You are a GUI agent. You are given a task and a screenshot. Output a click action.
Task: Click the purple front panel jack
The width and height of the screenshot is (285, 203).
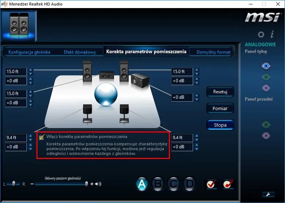pyautogui.click(x=266, y=136)
